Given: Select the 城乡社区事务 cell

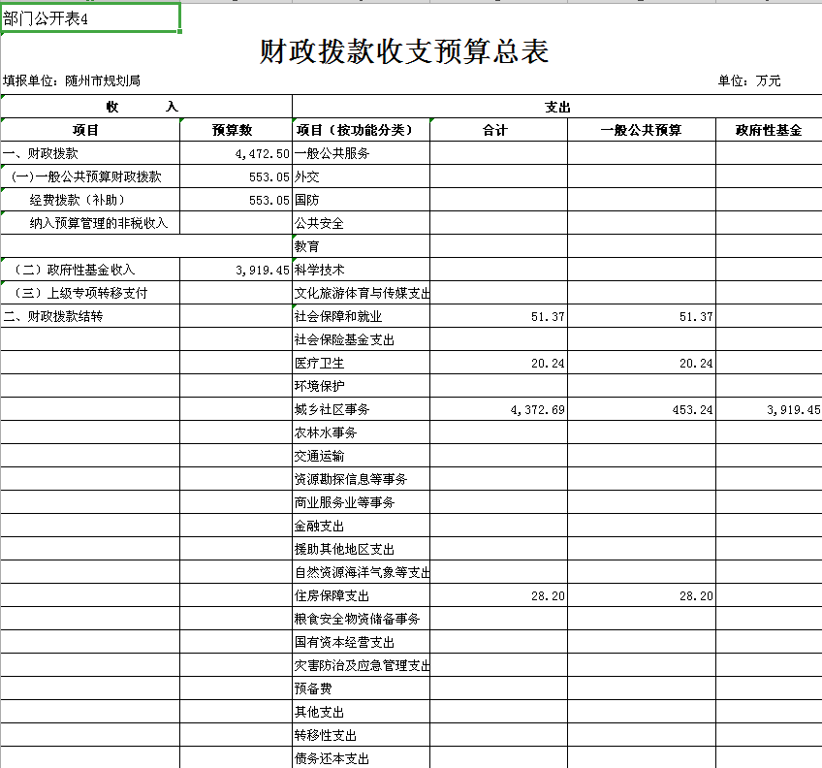Looking at the screenshot, I should (362, 409).
